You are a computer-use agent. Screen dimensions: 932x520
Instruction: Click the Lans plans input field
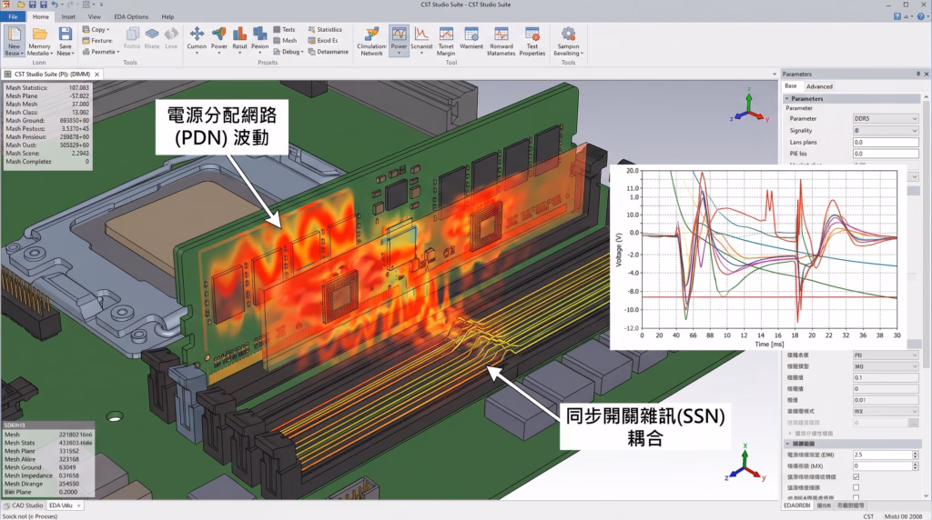pos(886,143)
